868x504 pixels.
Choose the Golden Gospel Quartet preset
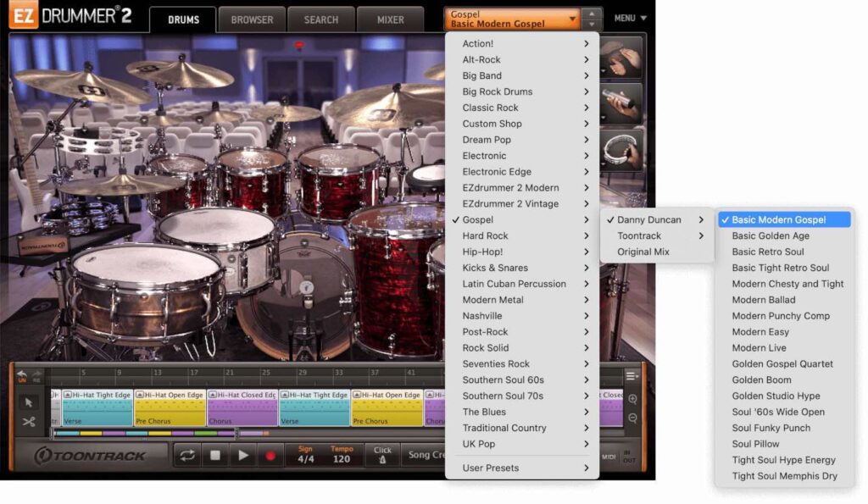click(x=784, y=364)
